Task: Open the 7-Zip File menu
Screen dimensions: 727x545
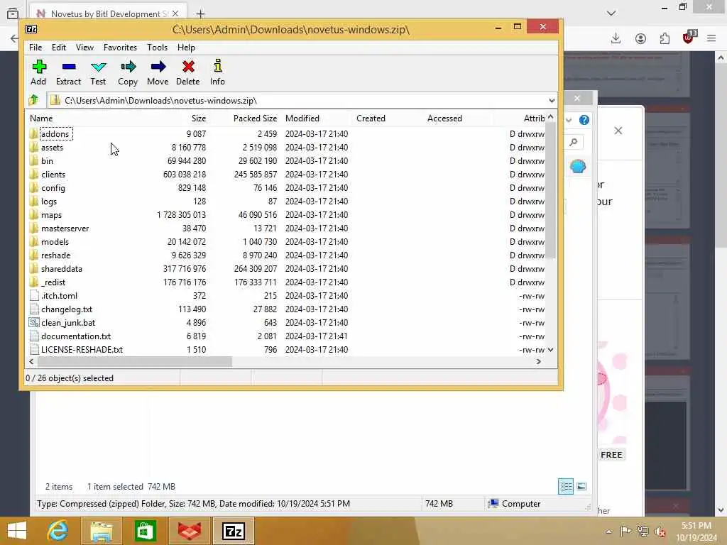Action: tap(35, 48)
